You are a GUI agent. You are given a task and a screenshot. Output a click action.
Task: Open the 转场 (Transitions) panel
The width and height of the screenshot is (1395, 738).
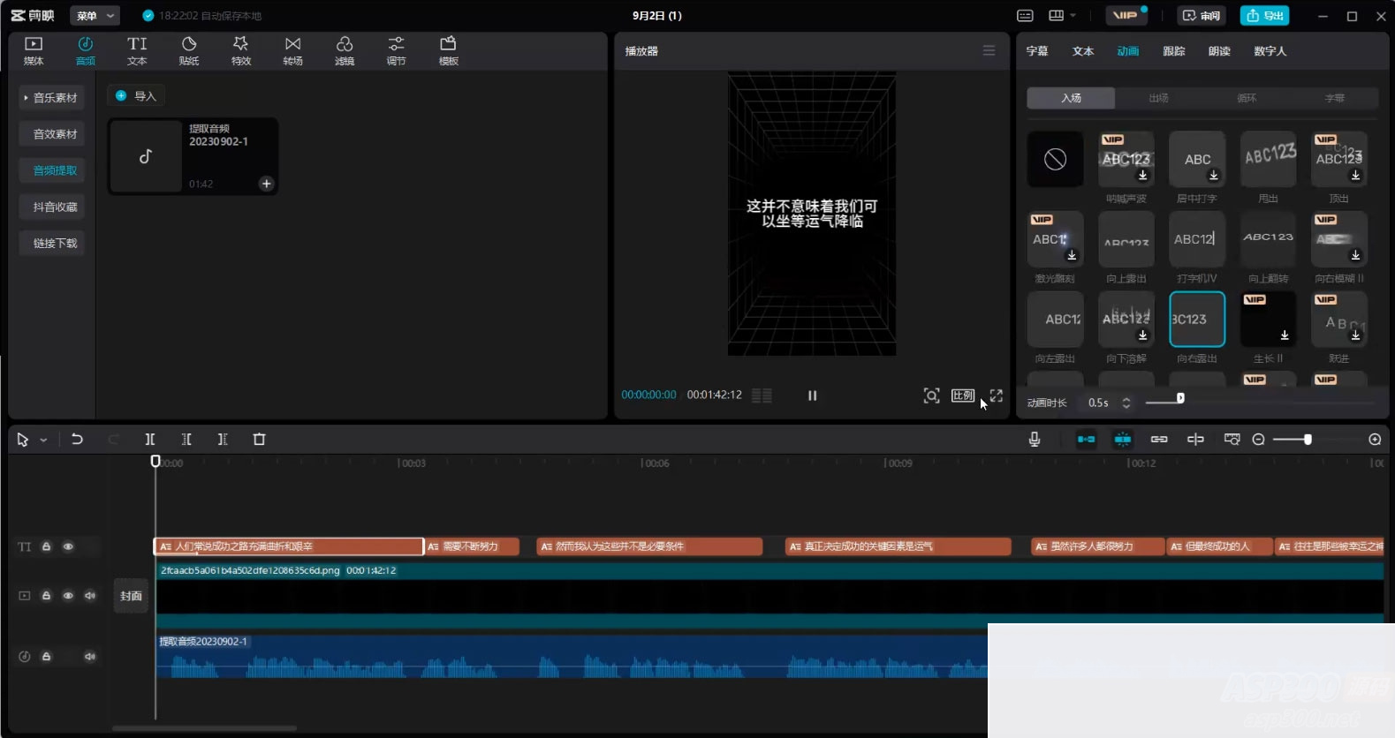(x=292, y=50)
